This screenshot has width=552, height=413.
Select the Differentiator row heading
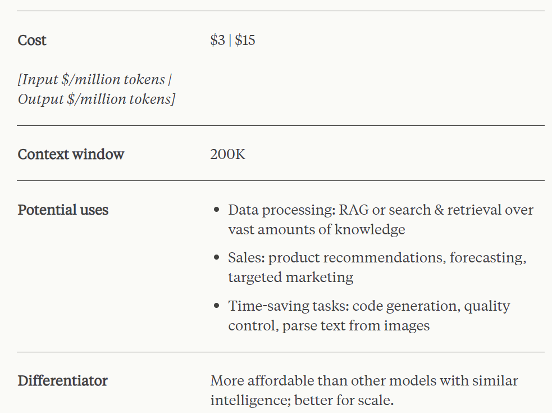[x=62, y=381]
